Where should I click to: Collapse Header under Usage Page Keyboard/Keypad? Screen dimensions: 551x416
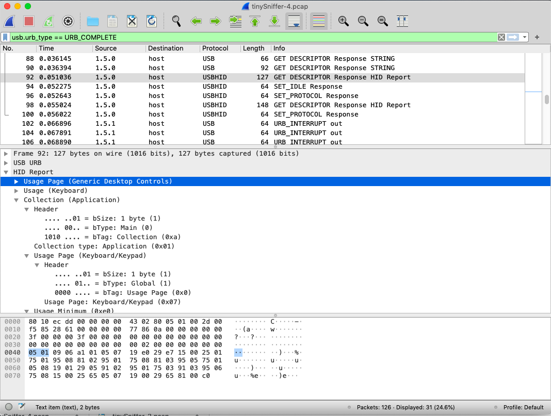pos(37,265)
